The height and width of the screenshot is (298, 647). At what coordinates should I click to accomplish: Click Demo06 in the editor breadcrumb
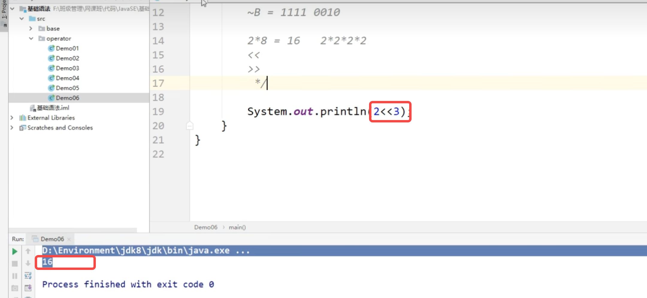(x=205, y=227)
